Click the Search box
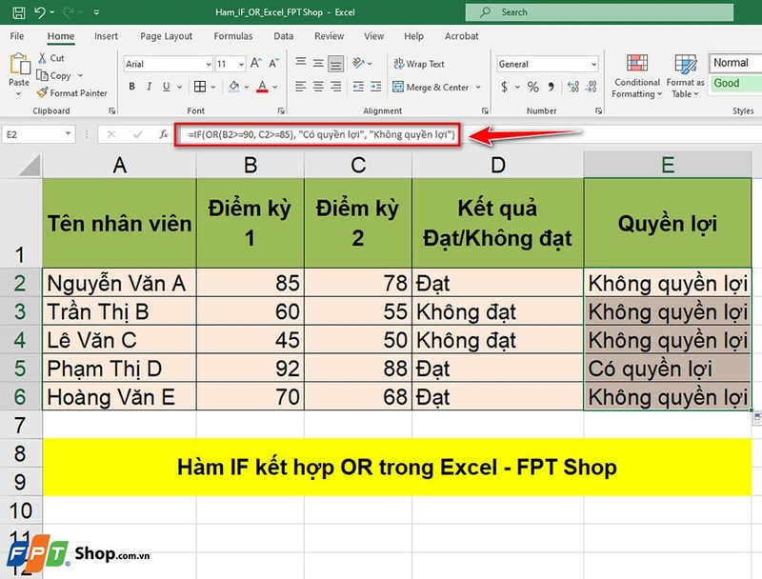Viewport: 762px width, 579px height. point(599,12)
